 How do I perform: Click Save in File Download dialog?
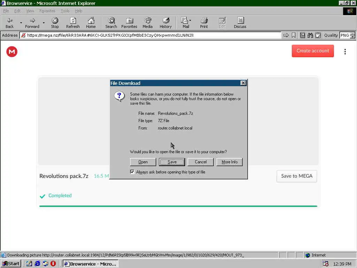172,162
